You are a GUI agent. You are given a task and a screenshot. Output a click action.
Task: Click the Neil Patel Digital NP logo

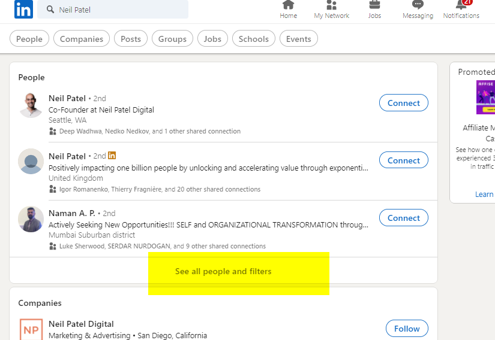coord(31,329)
